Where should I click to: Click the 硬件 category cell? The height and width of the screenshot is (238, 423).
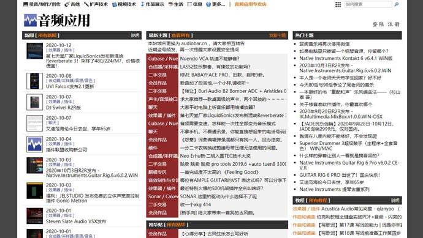[162, 148]
